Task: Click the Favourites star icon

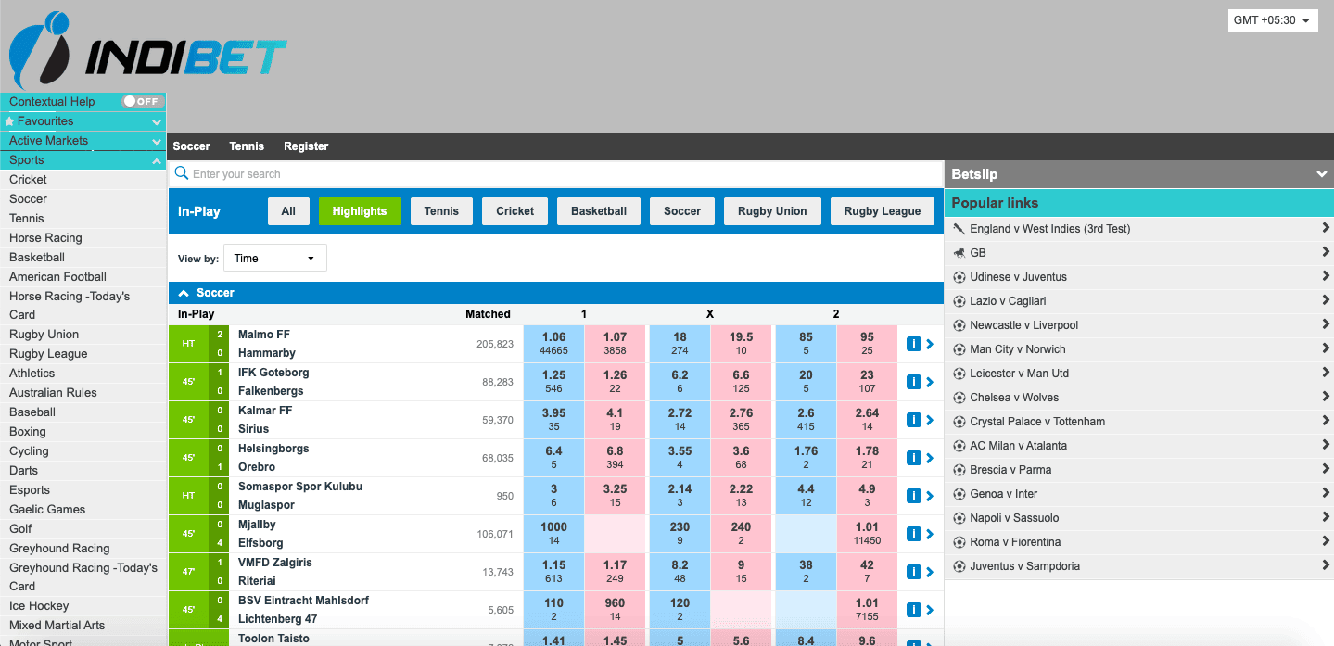Action: pyautogui.click(x=10, y=121)
